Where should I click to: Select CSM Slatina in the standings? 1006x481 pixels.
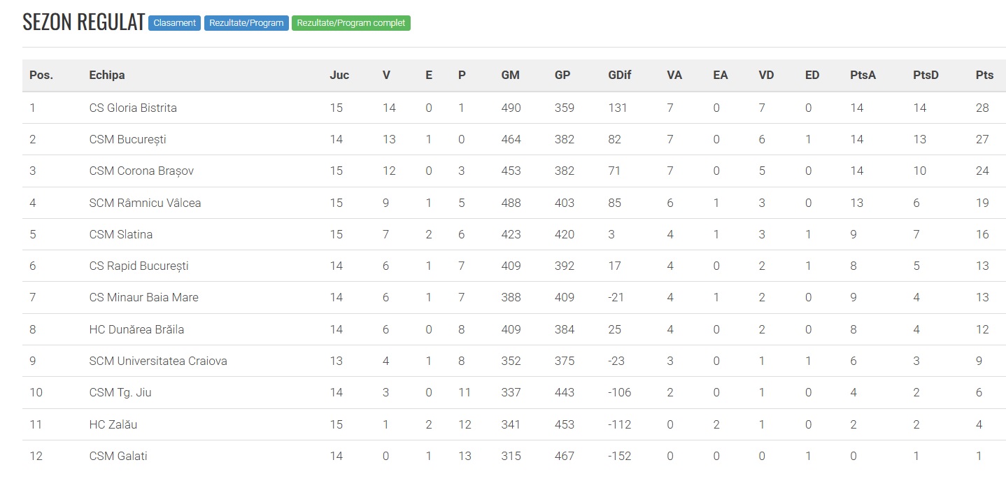coord(120,234)
